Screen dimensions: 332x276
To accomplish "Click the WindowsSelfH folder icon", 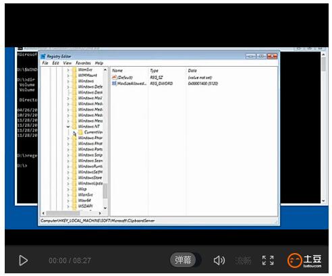I will click(x=74, y=172).
